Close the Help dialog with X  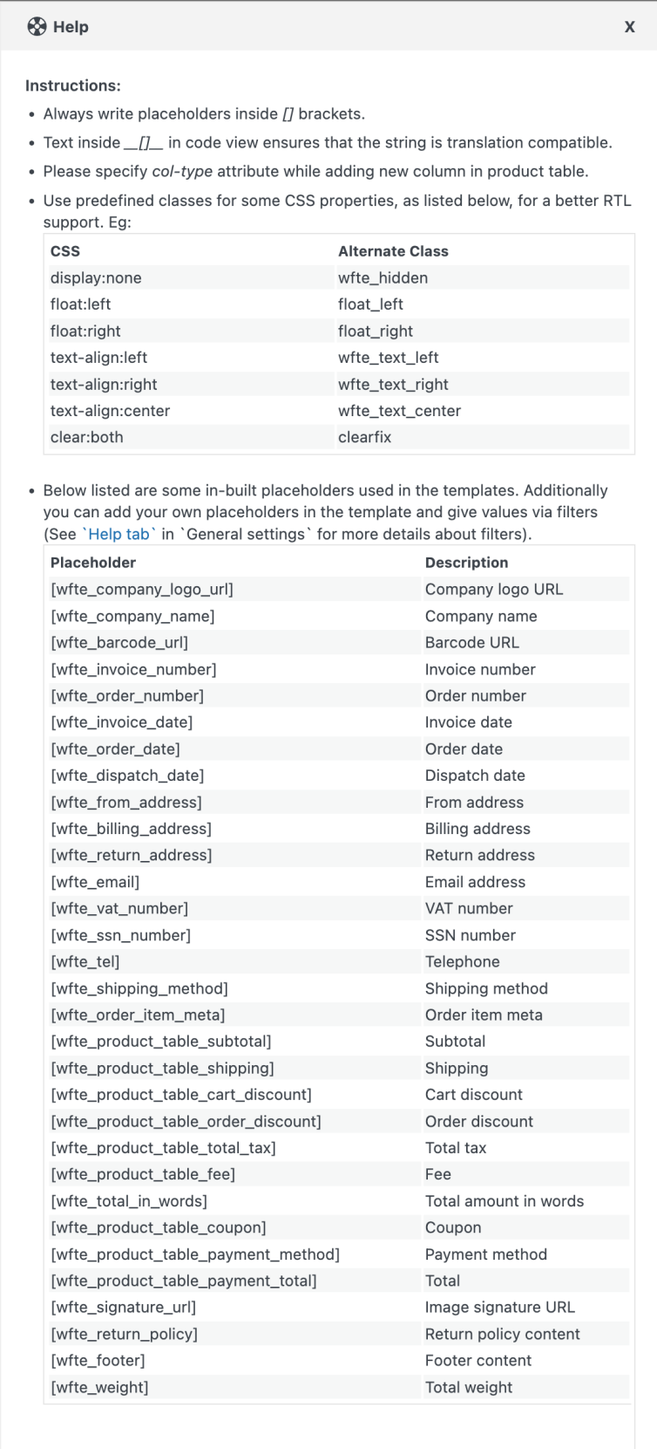[x=629, y=27]
